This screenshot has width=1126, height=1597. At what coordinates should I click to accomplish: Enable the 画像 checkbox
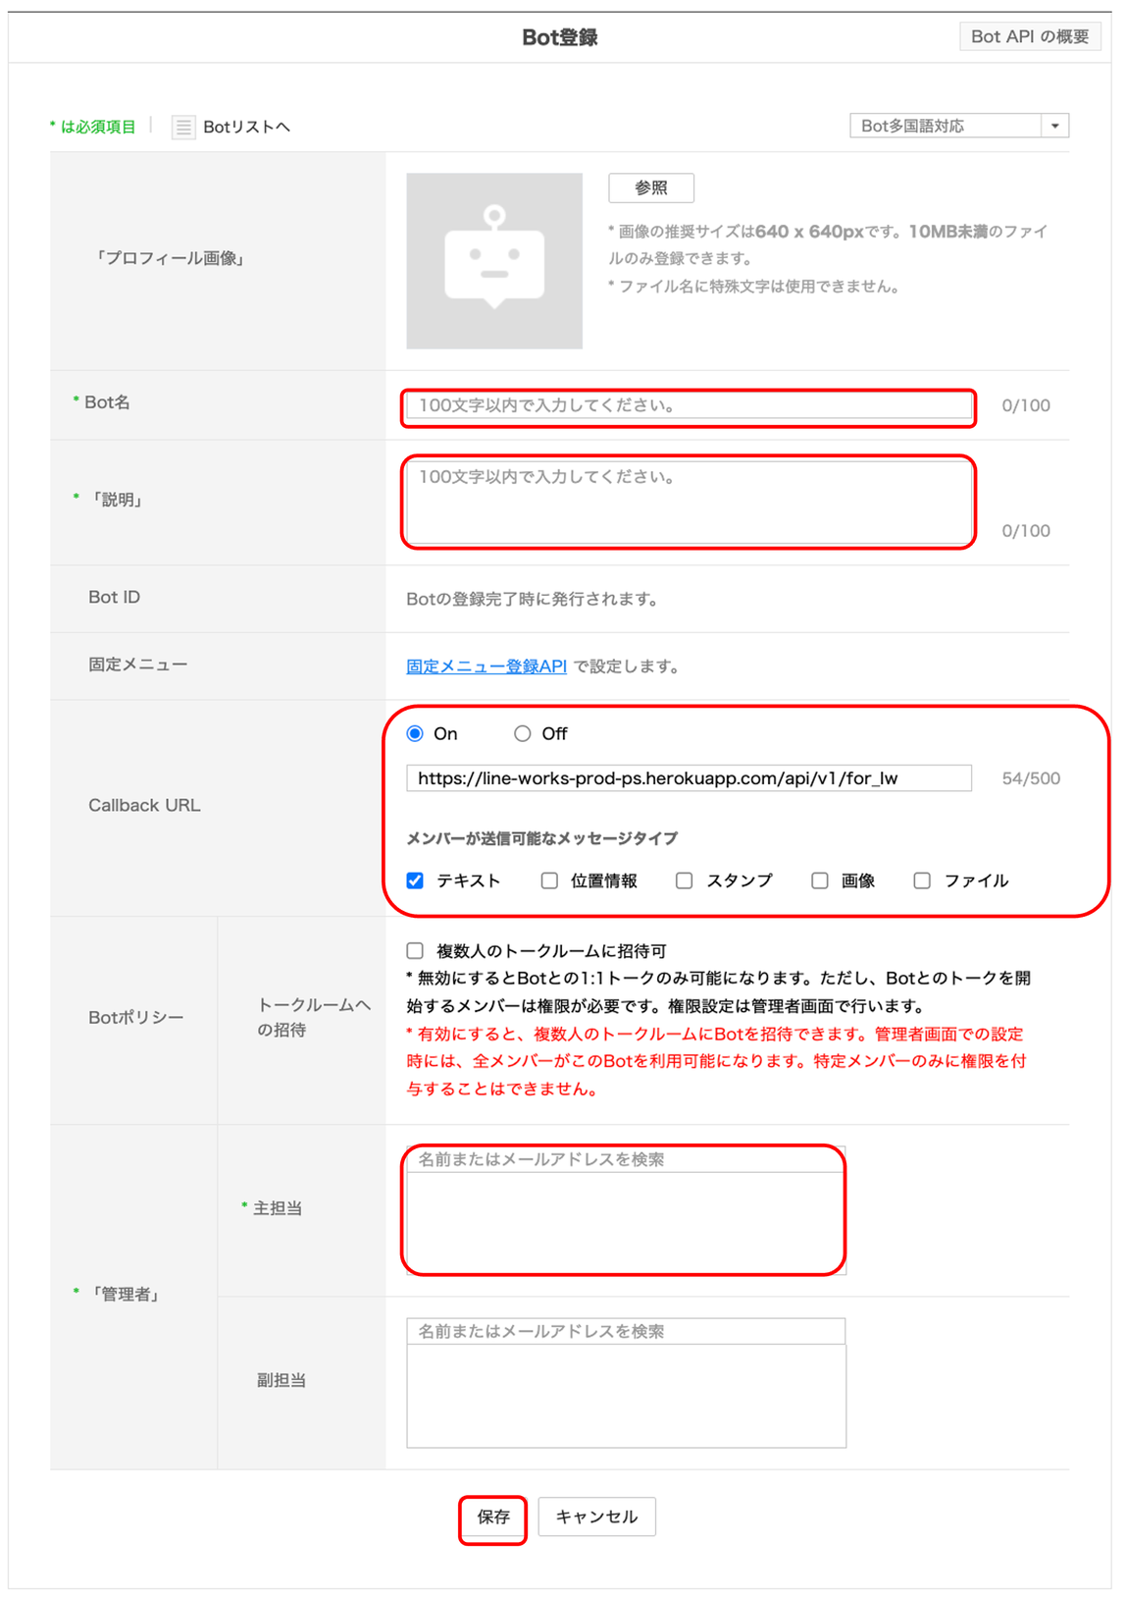[x=820, y=880]
